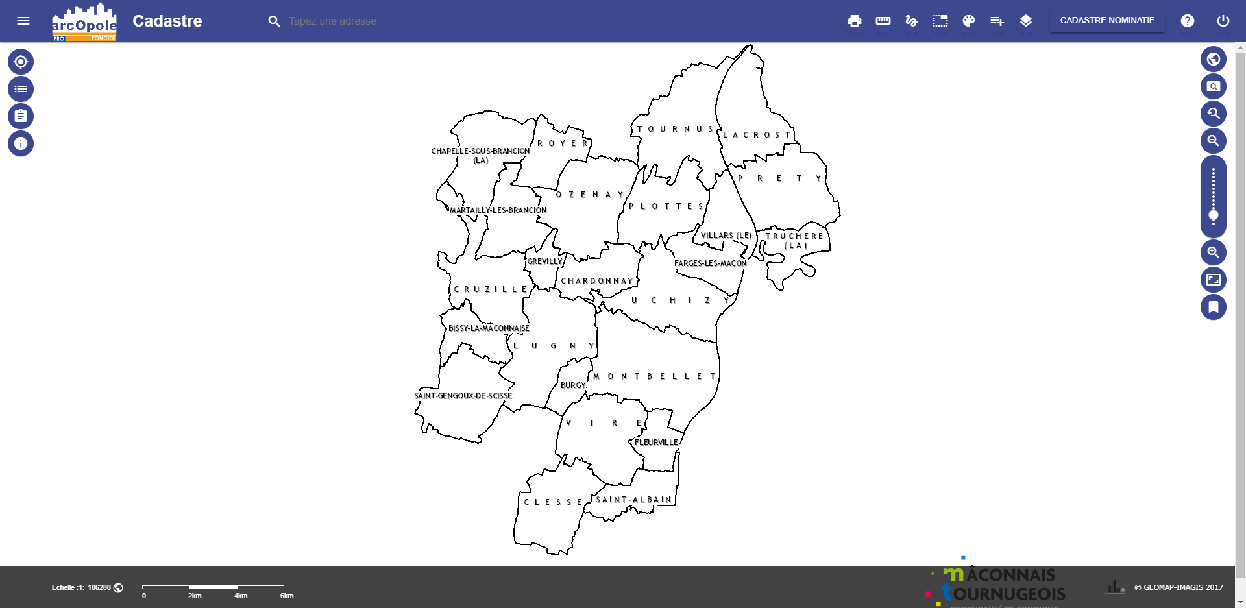
Task: Click the zoom level slider handle
Action: click(1213, 215)
